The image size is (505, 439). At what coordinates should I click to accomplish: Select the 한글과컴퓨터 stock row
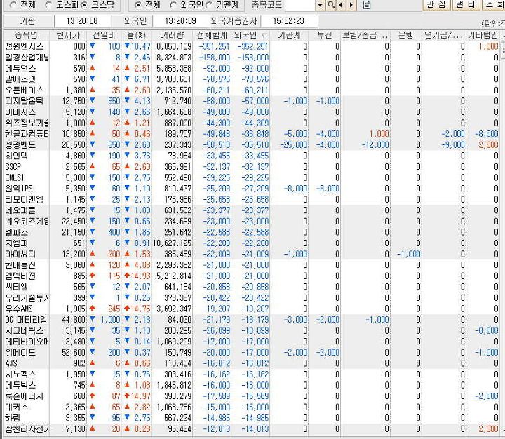coord(252,134)
